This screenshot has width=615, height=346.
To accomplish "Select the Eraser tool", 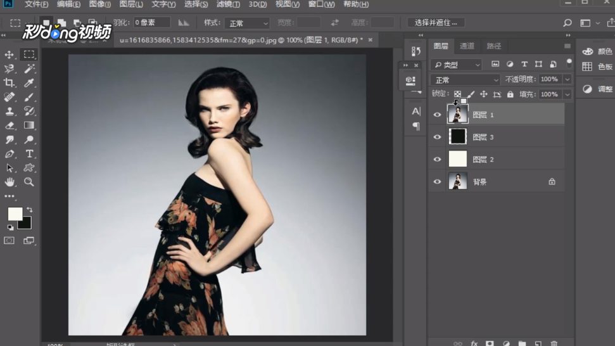I will (9, 125).
